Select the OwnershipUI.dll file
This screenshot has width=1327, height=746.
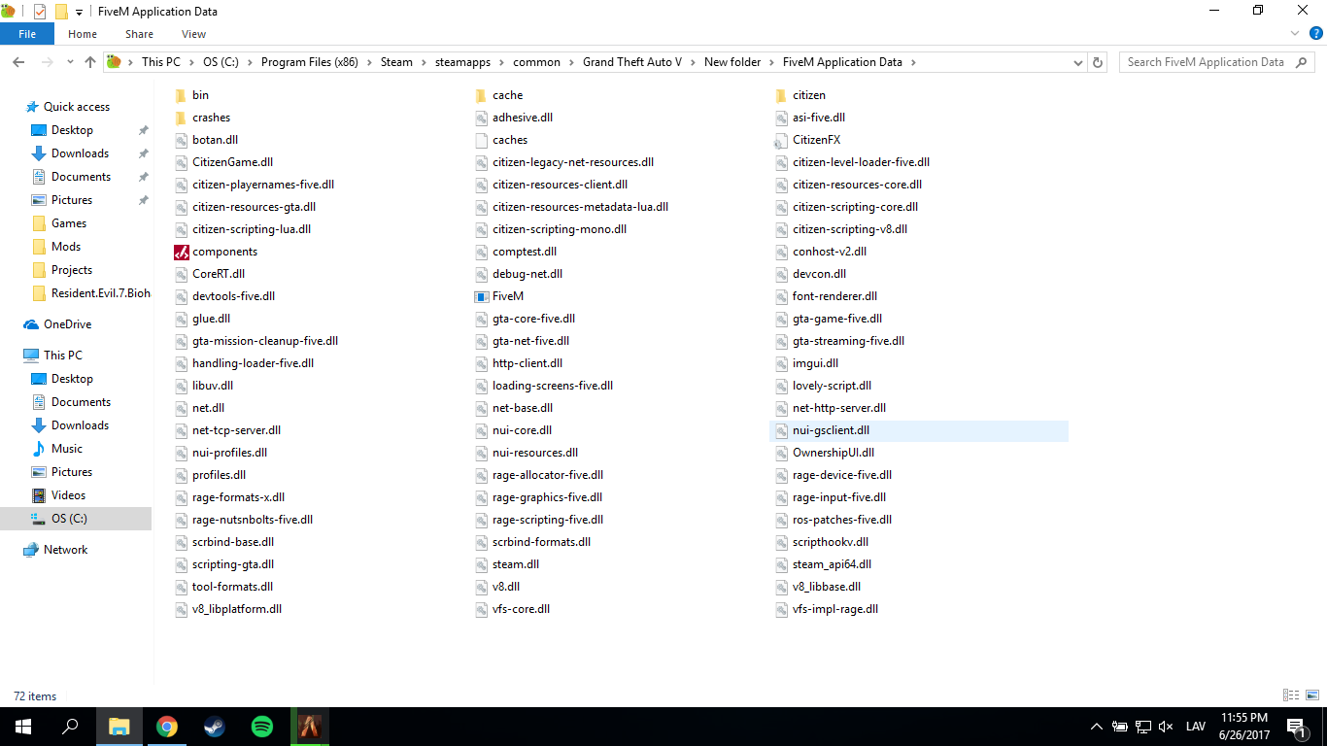click(x=826, y=453)
